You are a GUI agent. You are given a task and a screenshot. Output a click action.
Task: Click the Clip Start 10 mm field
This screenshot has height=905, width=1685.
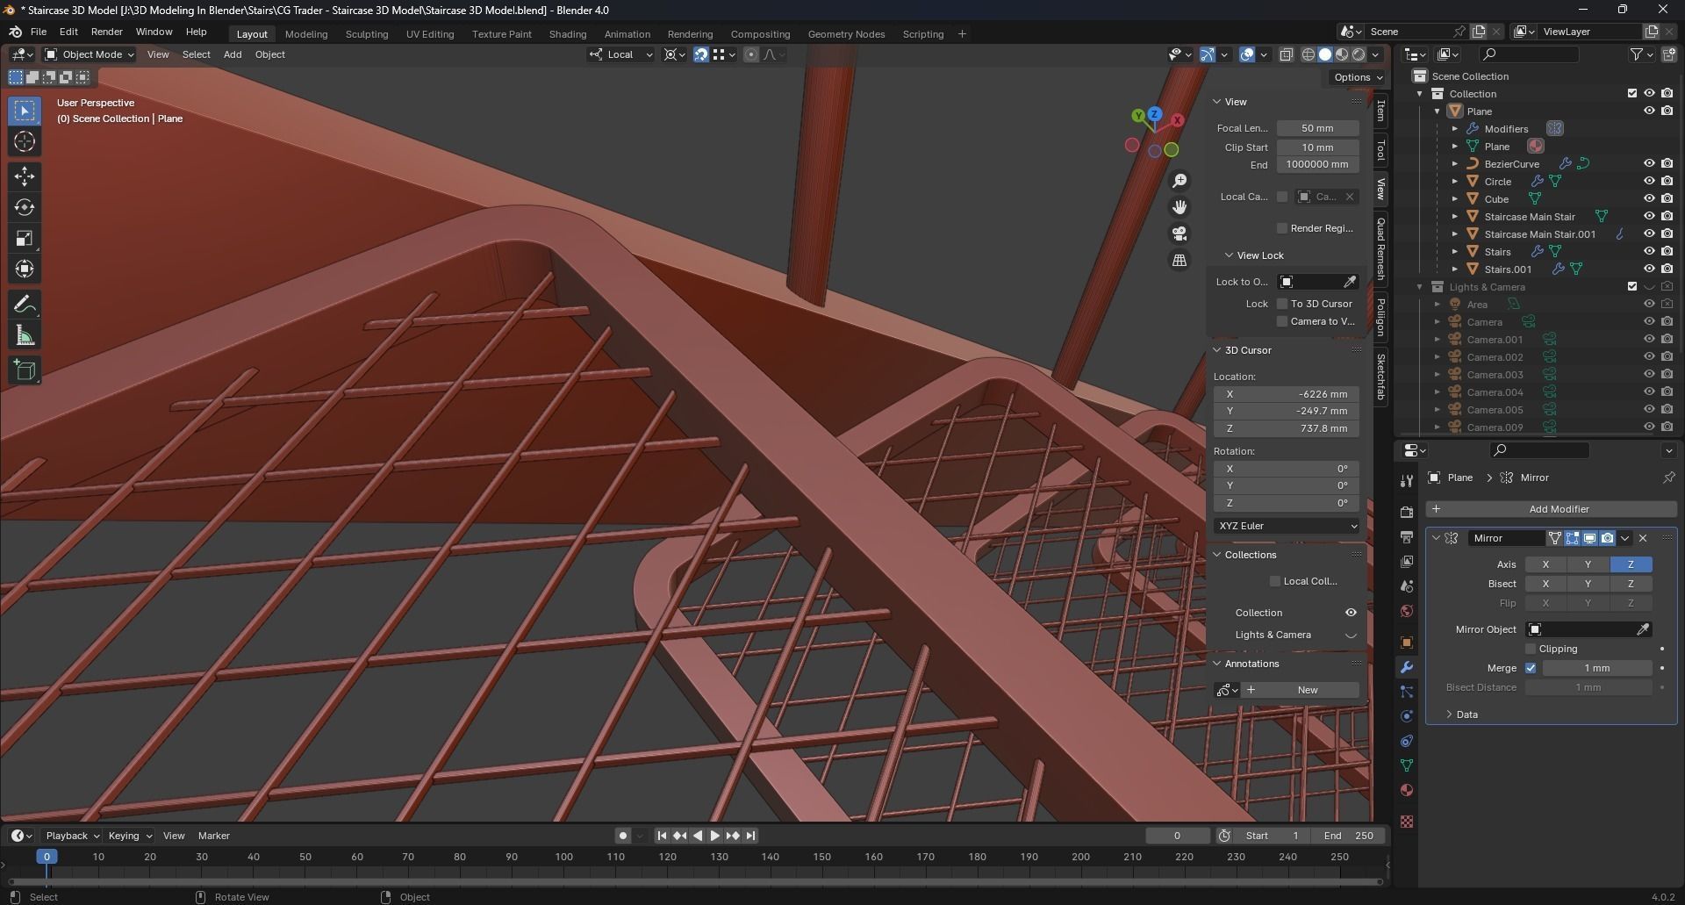pyautogui.click(x=1318, y=147)
